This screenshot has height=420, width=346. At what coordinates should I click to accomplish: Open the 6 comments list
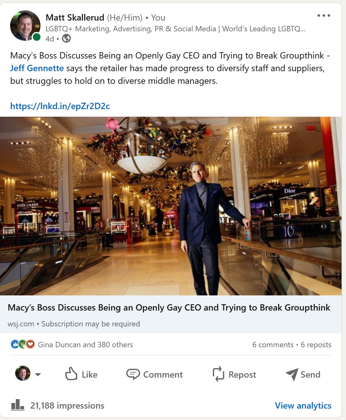tap(273, 344)
